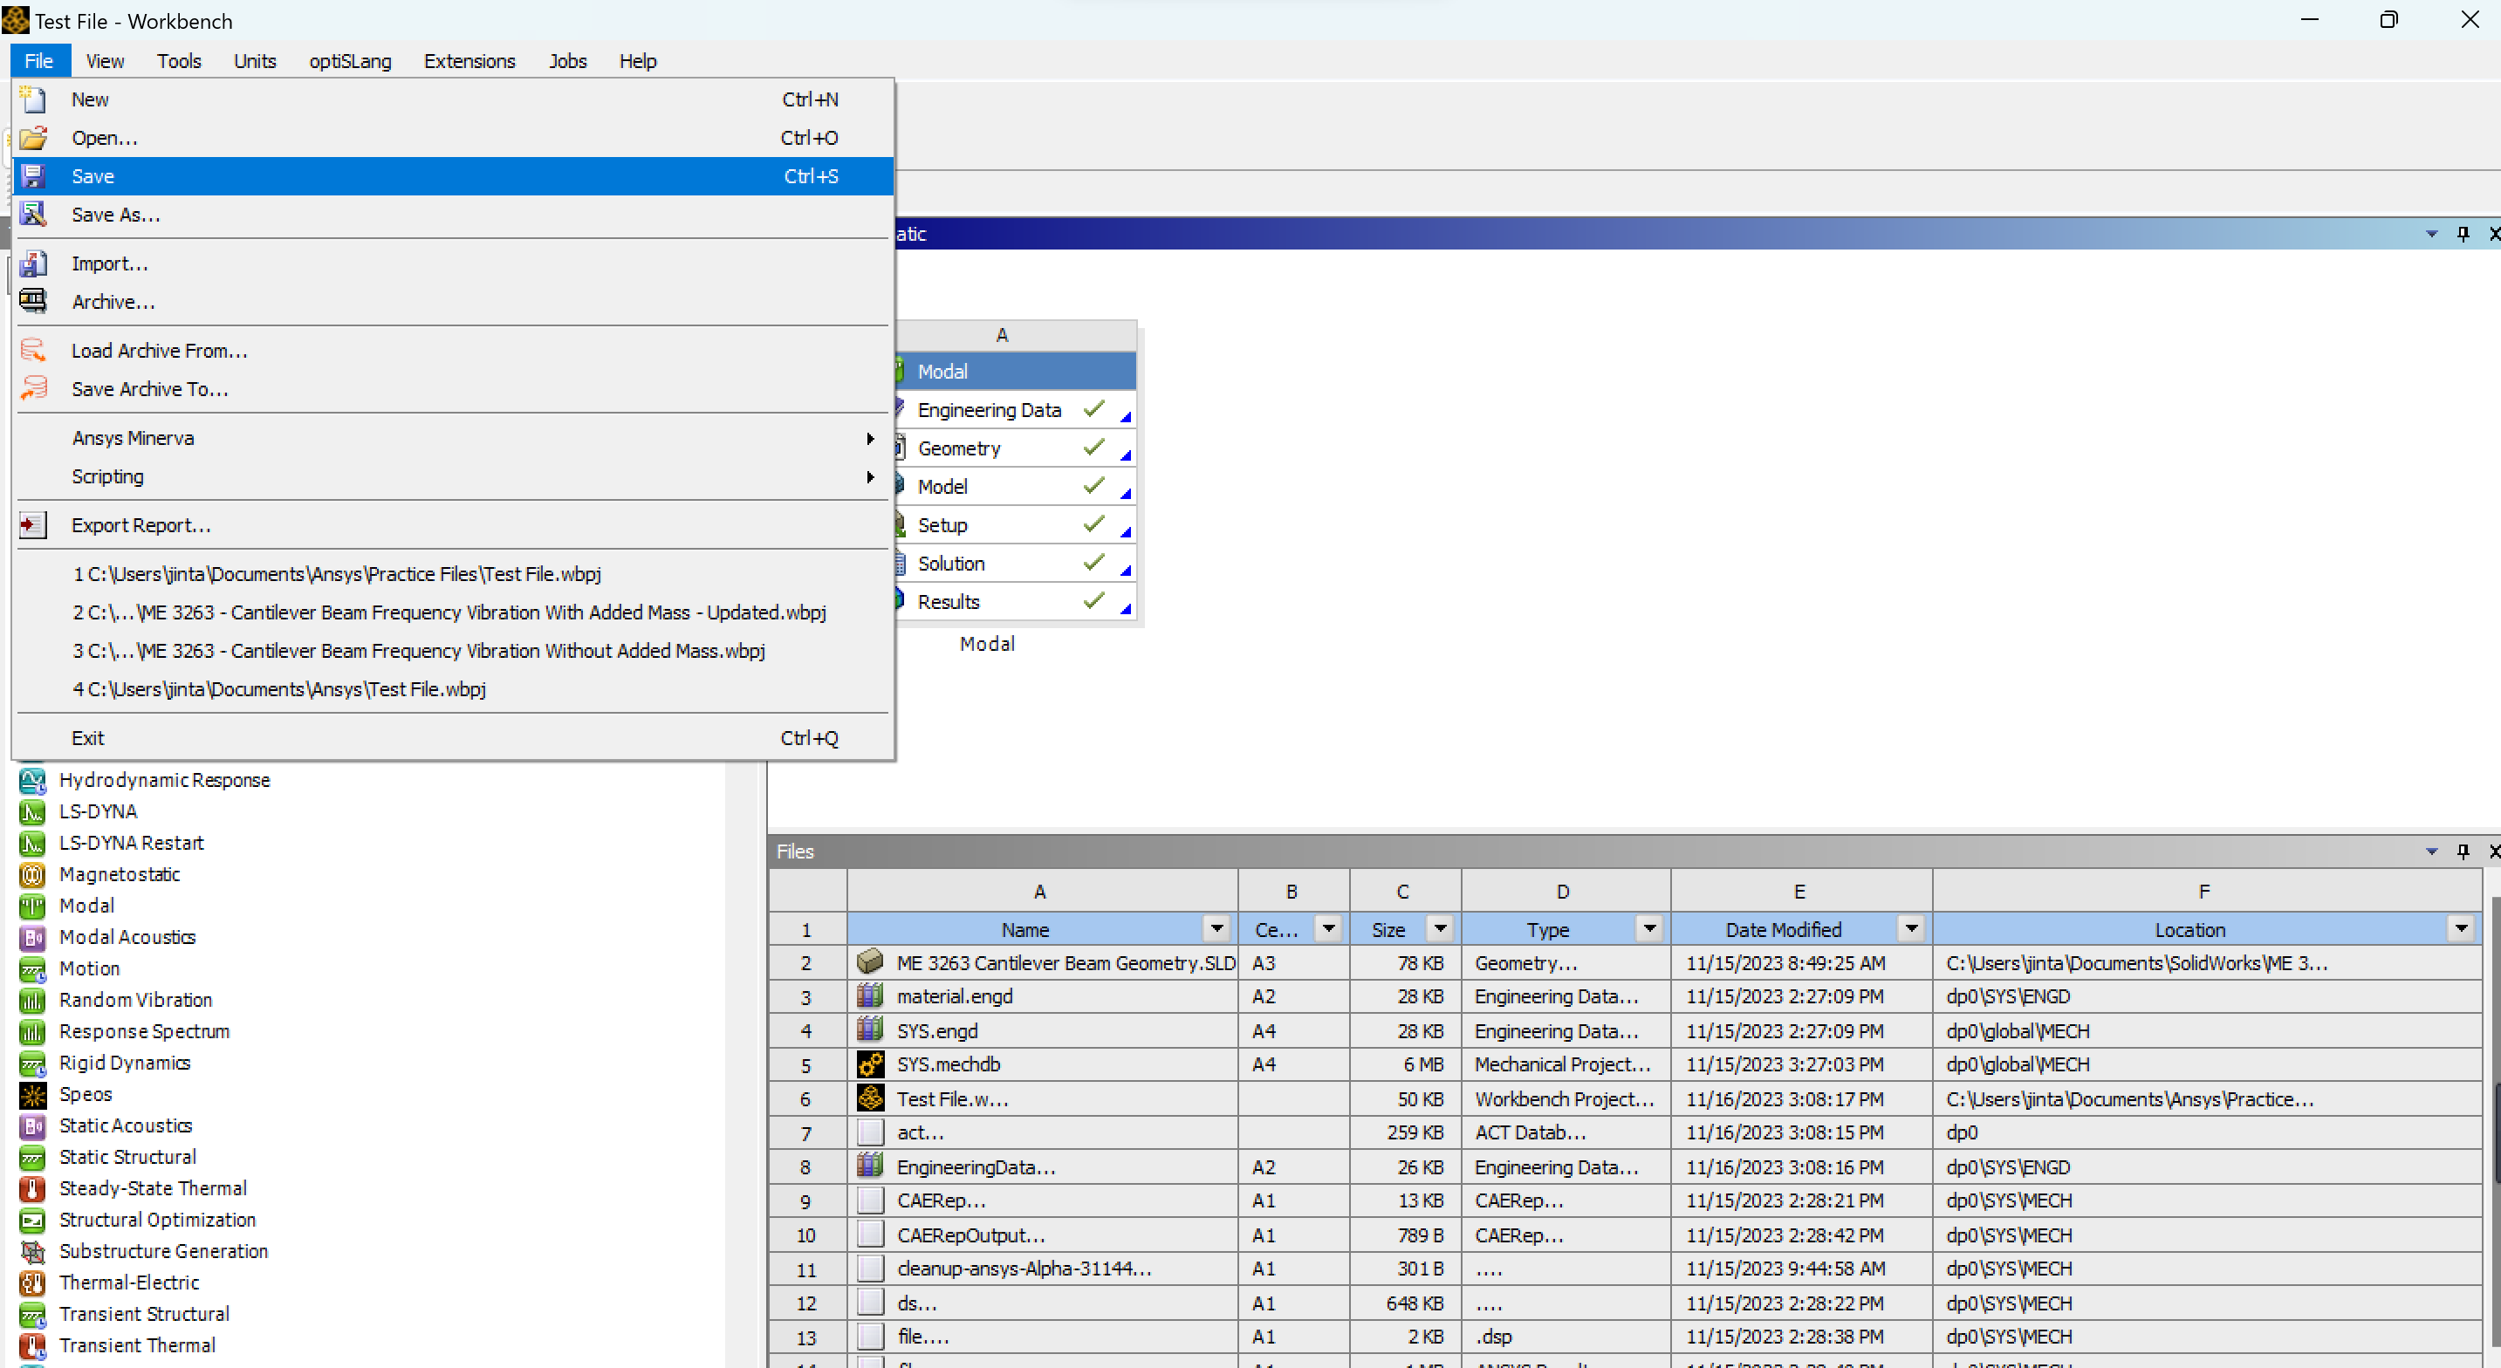Select the Modal Acoustics toolbox icon

point(32,937)
